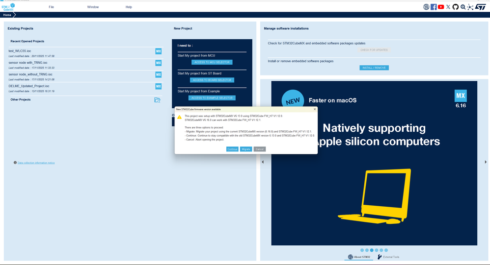Click the Other Projects label

pyautogui.click(x=20, y=100)
